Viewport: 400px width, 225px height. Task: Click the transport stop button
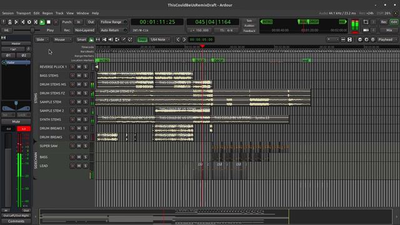tap(49, 22)
